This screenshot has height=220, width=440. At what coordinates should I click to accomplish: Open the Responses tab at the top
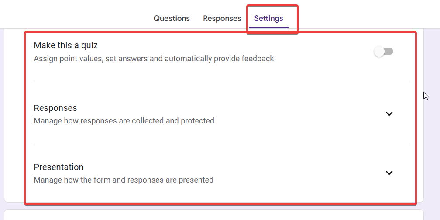pyautogui.click(x=222, y=18)
